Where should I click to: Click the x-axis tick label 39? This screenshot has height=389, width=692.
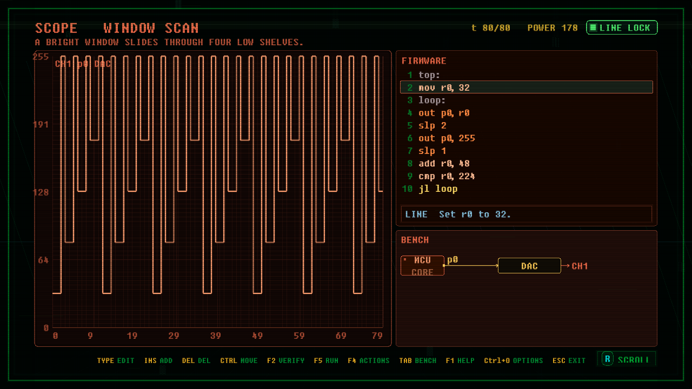[x=215, y=336]
